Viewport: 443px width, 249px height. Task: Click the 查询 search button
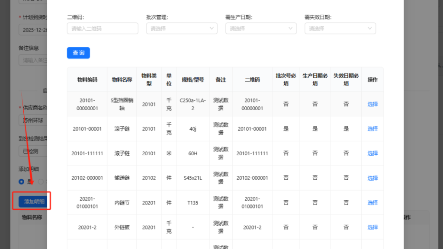tap(78, 53)
